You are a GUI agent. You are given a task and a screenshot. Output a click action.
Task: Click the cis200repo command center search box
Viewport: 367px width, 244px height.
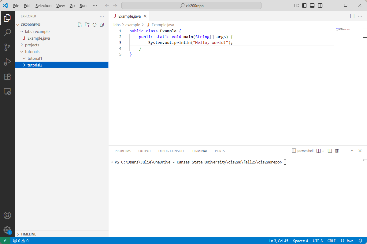click(x=191, y=5)
